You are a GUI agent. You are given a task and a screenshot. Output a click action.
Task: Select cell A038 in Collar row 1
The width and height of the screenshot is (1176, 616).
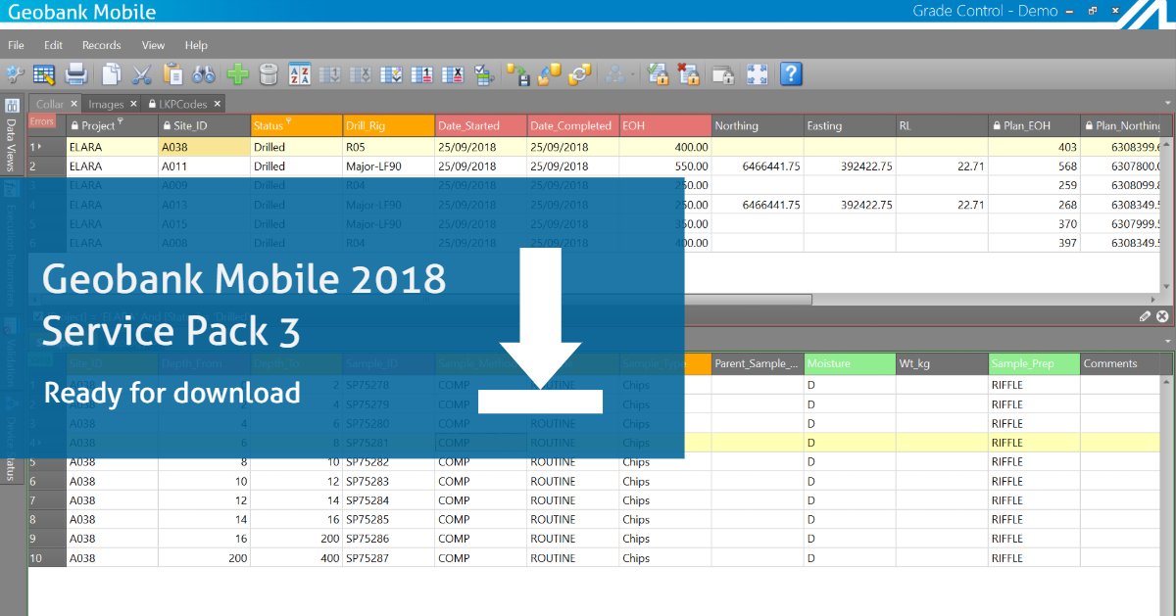tap(204, 147)
